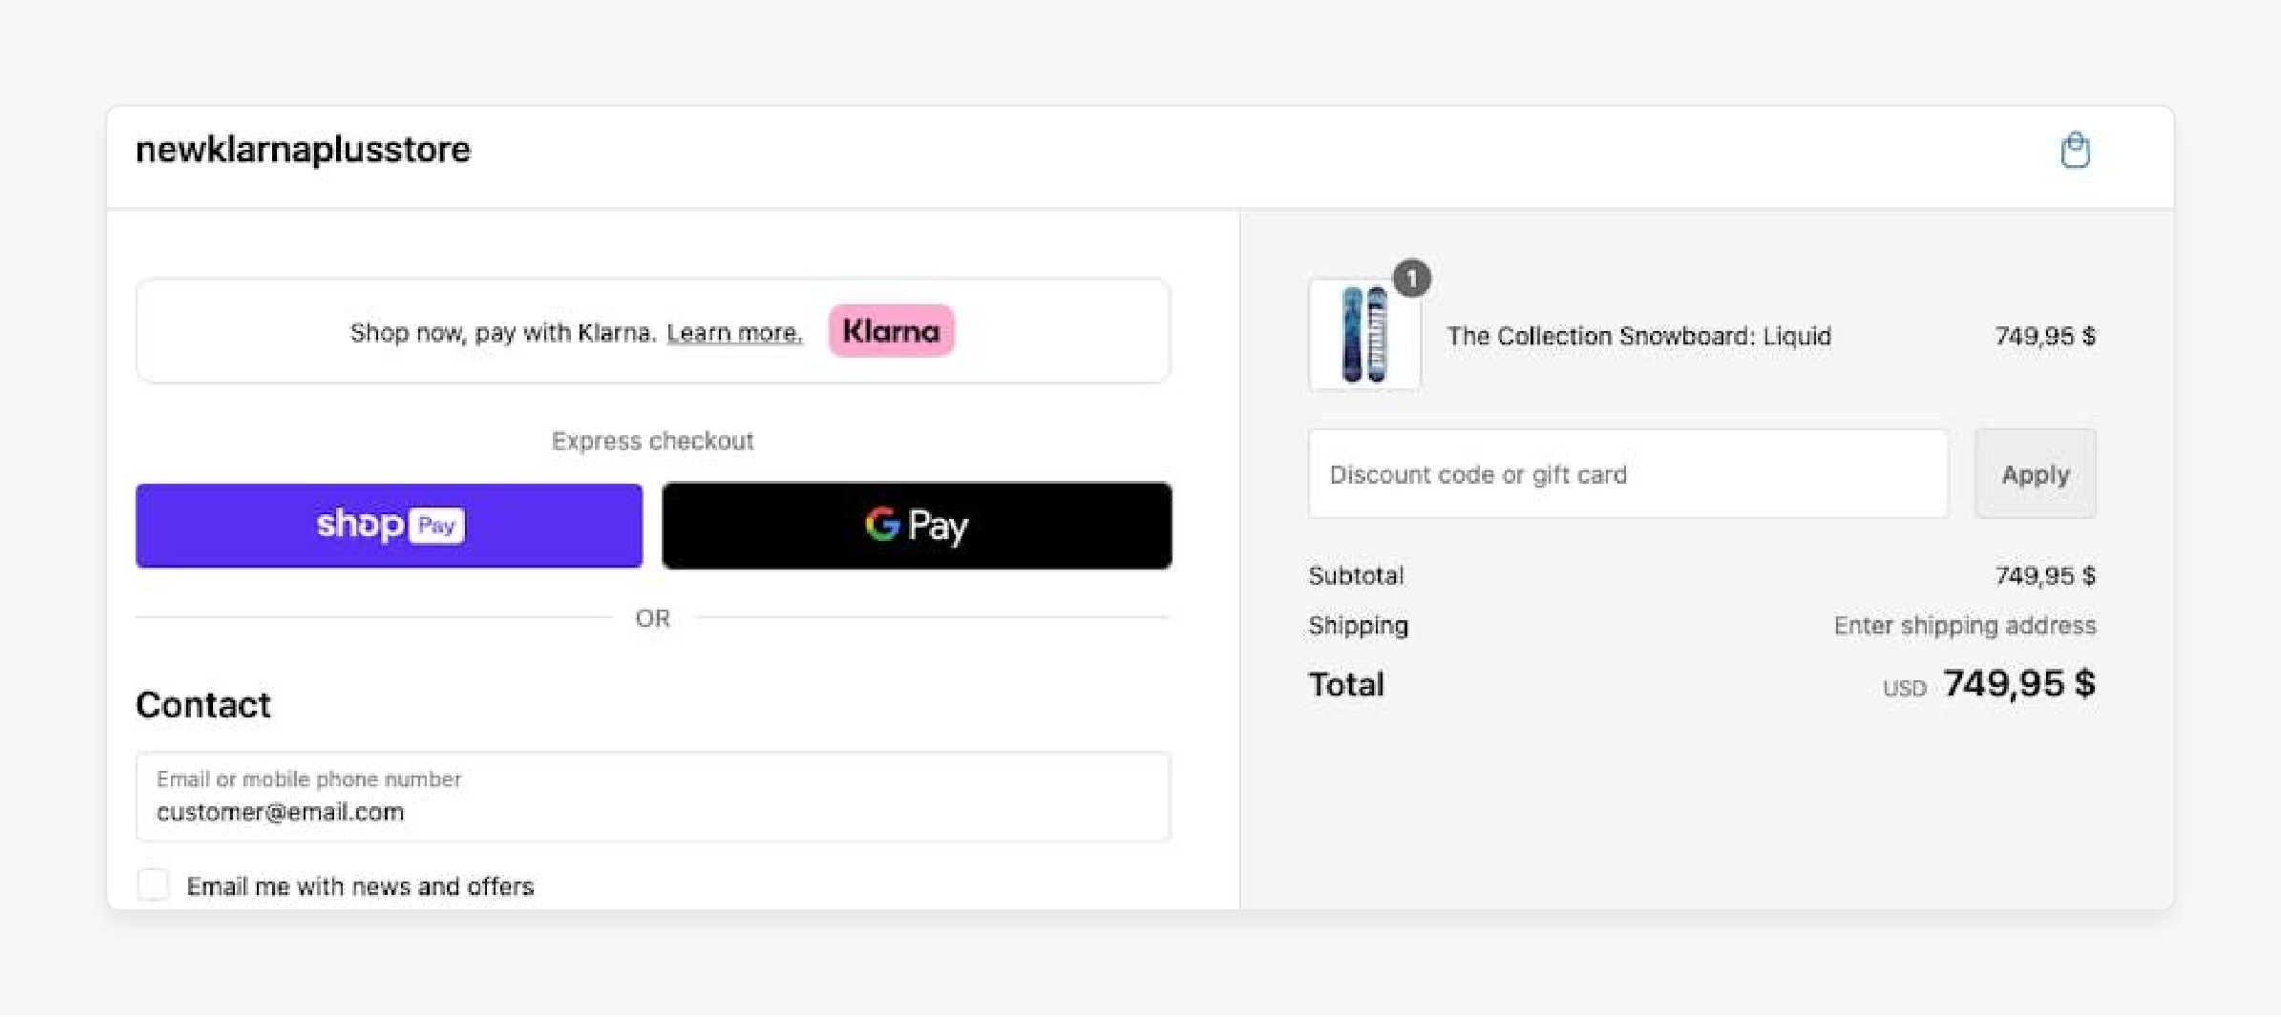Click Shop now, pay with Klarna text
The height and width of the screenshot is (1017, 2281).
tap(503, 333)
